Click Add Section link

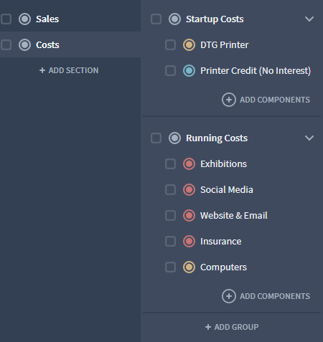pyautogui.click(x=69, y=70)
